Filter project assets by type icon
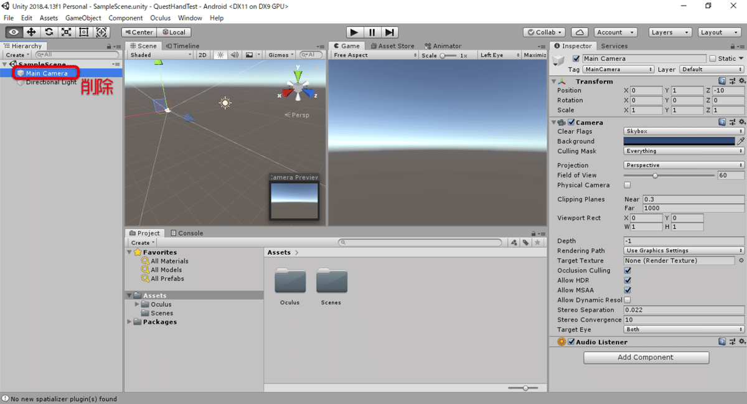 coord(514,242)
